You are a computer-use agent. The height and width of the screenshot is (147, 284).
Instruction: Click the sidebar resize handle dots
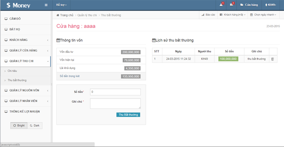[x=52, y=84]
